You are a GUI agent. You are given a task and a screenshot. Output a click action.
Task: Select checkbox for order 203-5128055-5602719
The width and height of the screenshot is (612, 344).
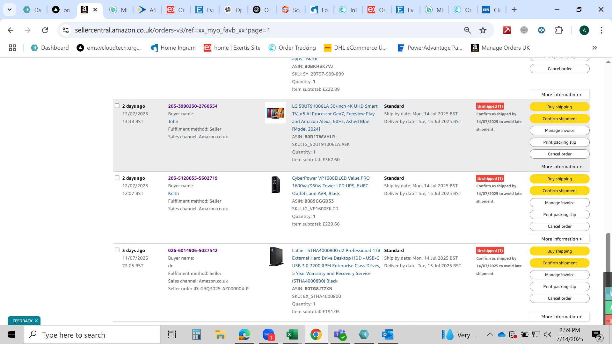tap(117, 178)
